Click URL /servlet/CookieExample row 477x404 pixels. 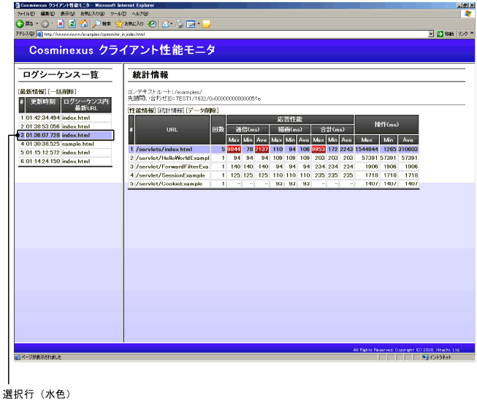[169, 184]
